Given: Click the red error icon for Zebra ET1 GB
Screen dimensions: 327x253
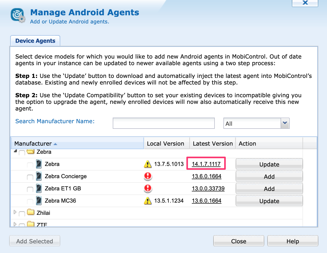Looking at the screenshot, I should 148,188.
